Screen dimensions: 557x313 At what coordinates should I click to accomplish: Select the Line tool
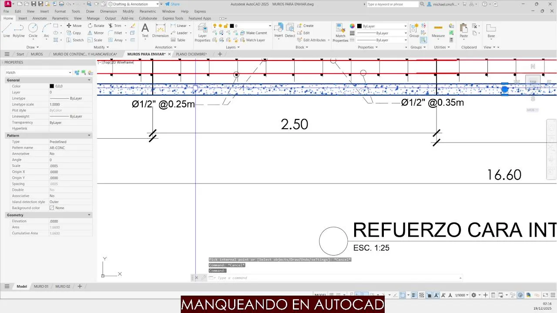7,30
